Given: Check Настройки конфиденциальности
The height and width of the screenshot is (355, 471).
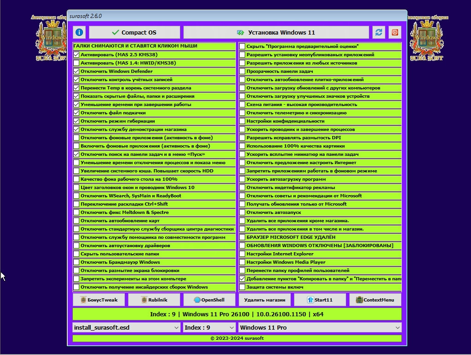Looking at the screenshot, I should click(242, 121).
